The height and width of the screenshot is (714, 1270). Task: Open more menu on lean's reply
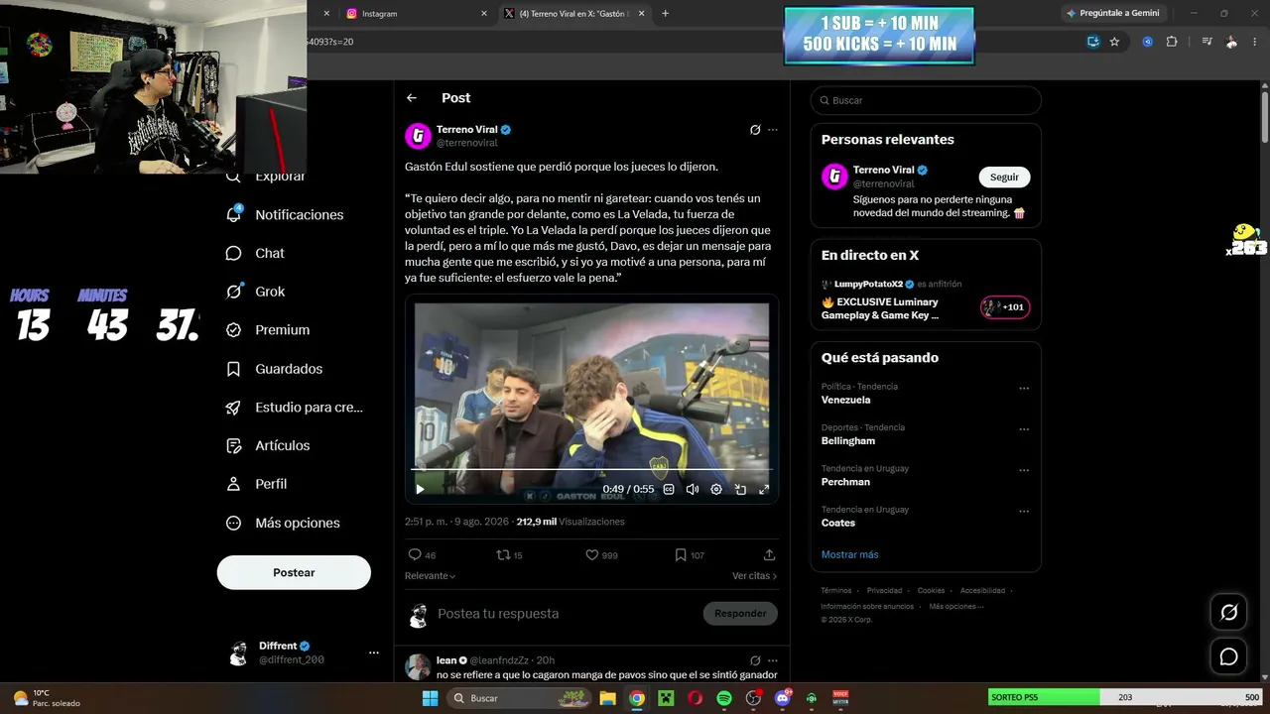pos(773,660)
